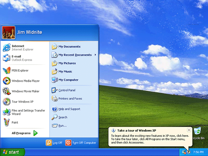Open My Documents folder icon
The height and width of the screenshot is (156, 208).
pyautogui.click(x=54, y=46)
